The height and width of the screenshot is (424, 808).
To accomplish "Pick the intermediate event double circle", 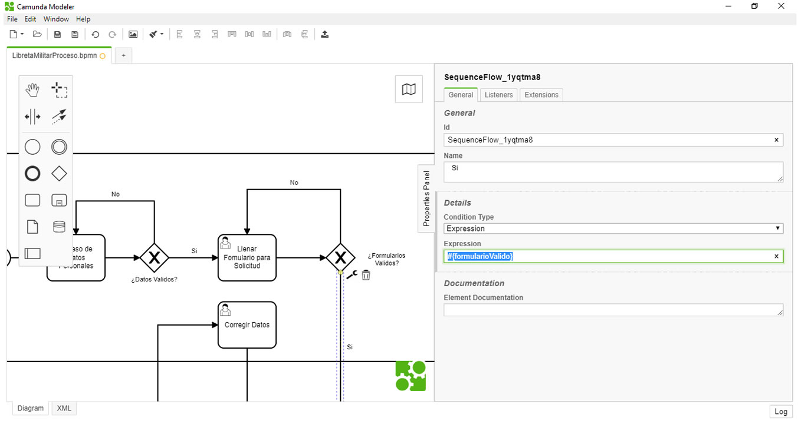I will [59, 147].
